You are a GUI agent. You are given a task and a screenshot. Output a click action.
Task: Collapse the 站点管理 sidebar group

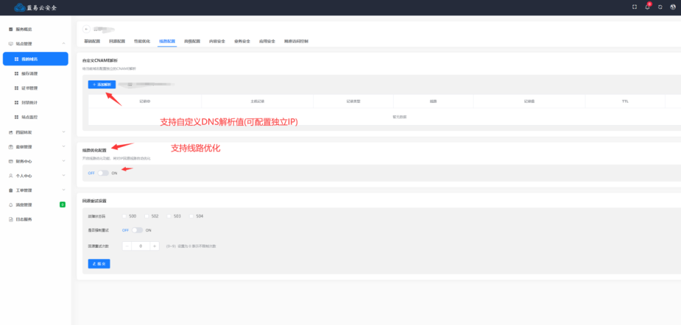click(x=64, y=44)
